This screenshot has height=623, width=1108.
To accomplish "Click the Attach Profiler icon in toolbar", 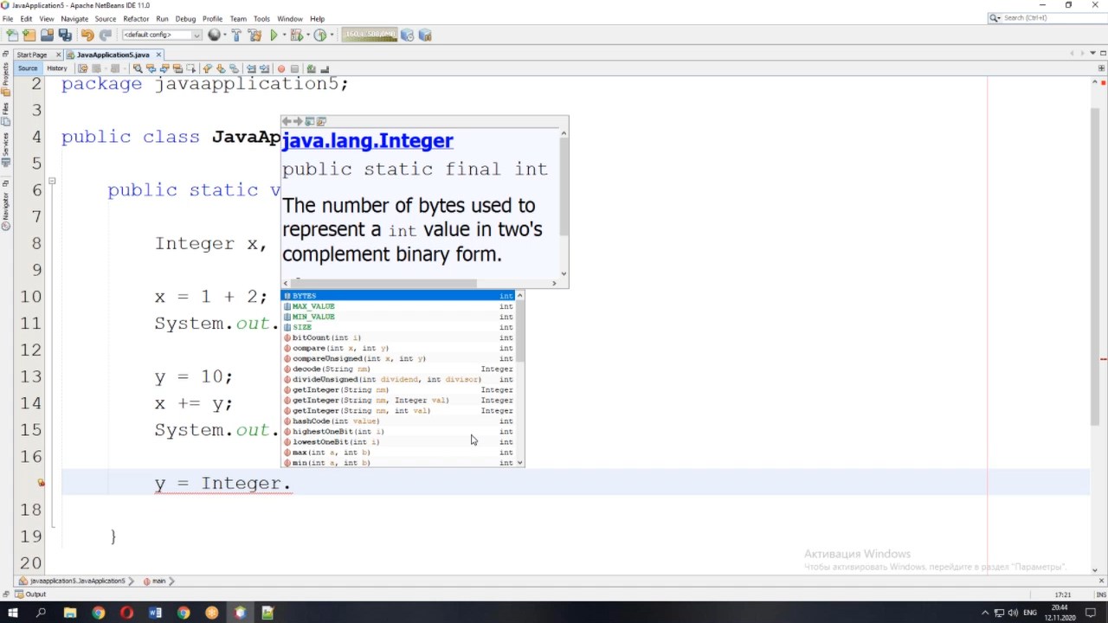I will [425, 35].
